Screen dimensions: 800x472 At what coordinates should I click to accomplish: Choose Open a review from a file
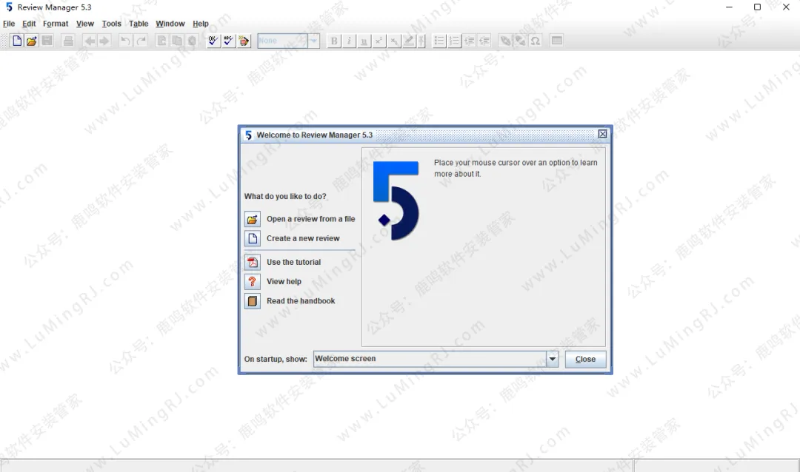(300, 219)
